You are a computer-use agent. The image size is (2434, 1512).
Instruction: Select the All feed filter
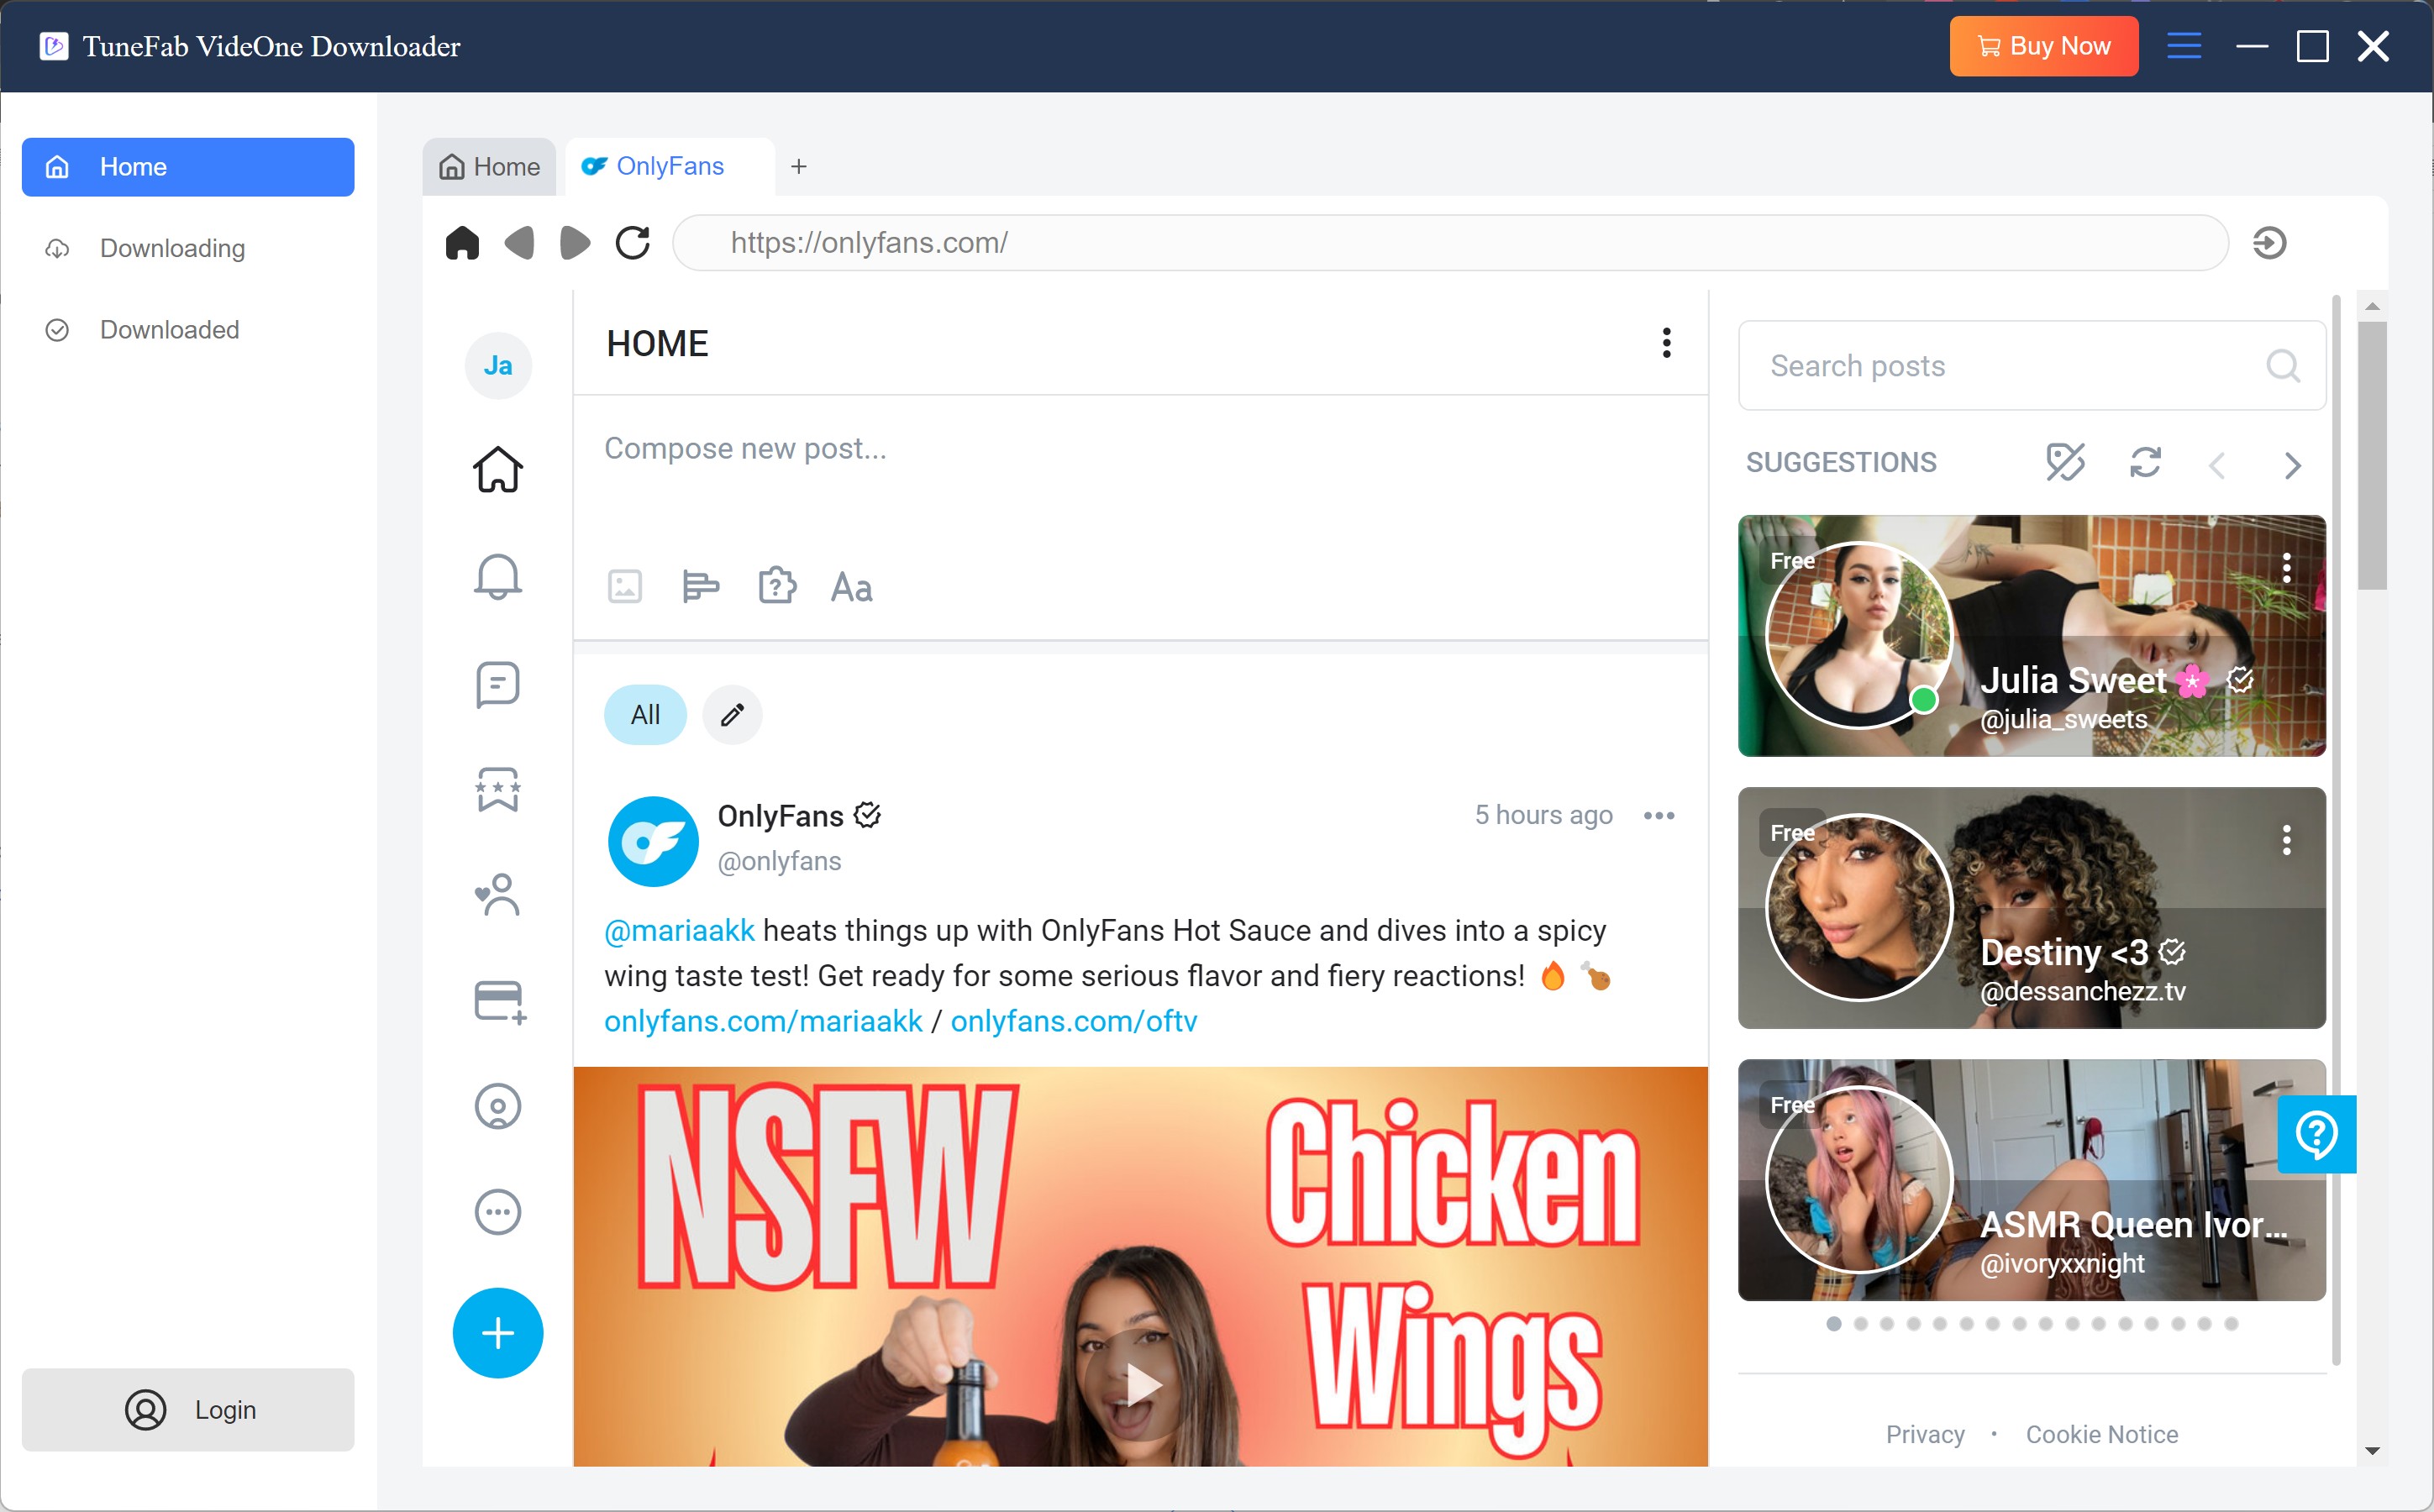[645, 715]
